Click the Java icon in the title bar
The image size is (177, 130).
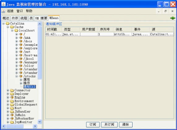3,4
